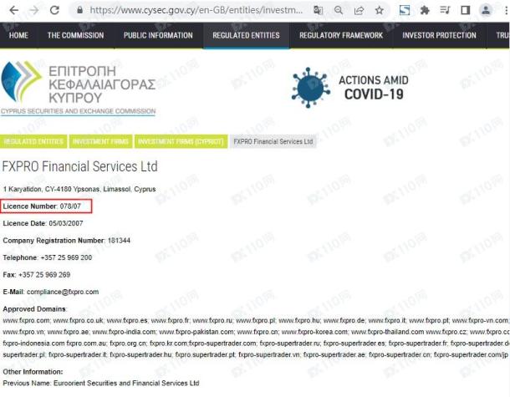The image size is (510, 397).
Task: Click the www.fxpro-india.com domain
Action: coord(125,332)
